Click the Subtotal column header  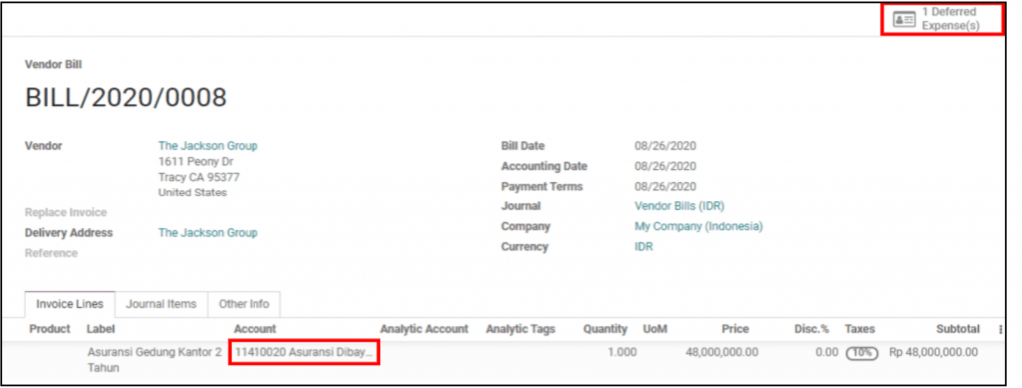(x=958, y=329)
